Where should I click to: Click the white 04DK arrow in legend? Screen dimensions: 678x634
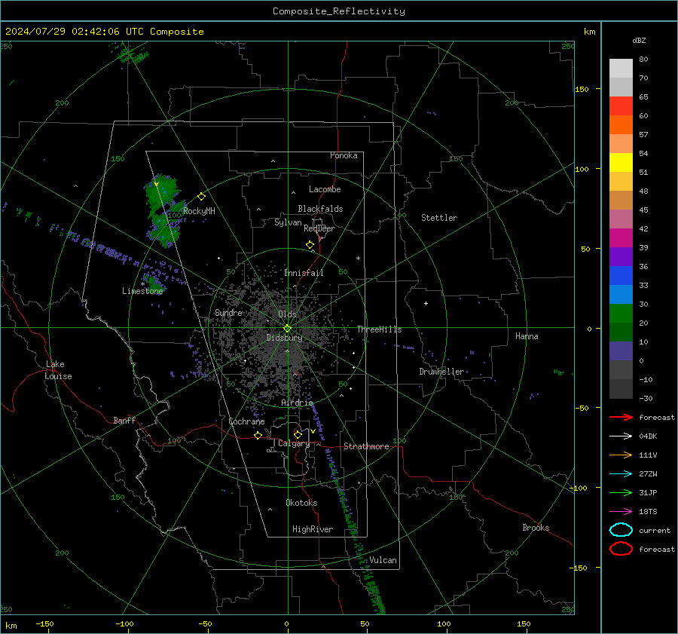[x=621, y=436]
